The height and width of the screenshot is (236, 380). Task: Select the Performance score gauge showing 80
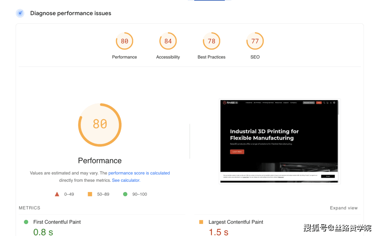[x=124, y=41]
